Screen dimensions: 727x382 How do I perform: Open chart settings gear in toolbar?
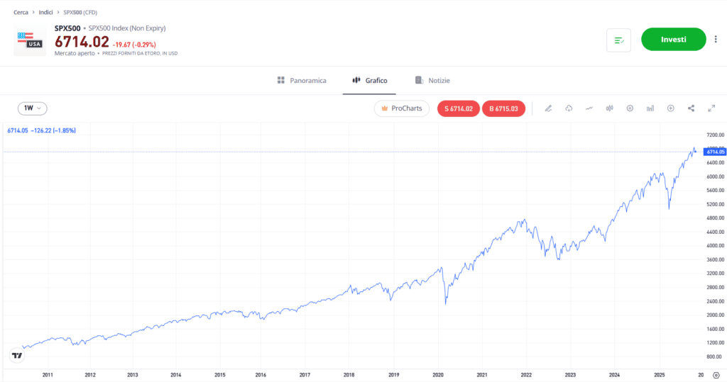click(630, 108)
